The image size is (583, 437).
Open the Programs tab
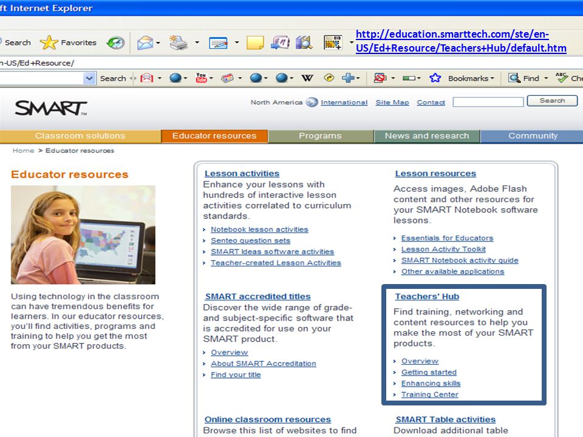pyautogui.click(x=320, y=136)
